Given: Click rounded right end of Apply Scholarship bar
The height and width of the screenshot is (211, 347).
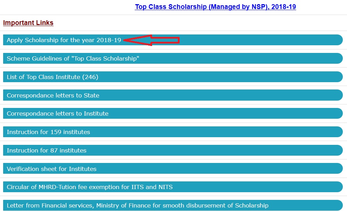Looking at the screenshot, I should coord(338,40).
